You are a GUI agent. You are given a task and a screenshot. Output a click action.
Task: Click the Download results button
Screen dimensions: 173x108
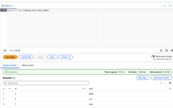(161, 78)
